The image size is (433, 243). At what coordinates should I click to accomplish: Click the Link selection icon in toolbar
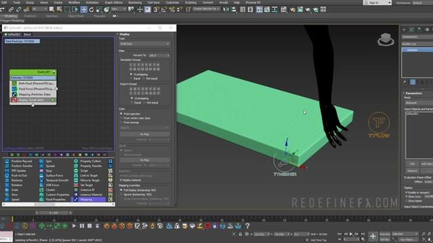point(11,9)
